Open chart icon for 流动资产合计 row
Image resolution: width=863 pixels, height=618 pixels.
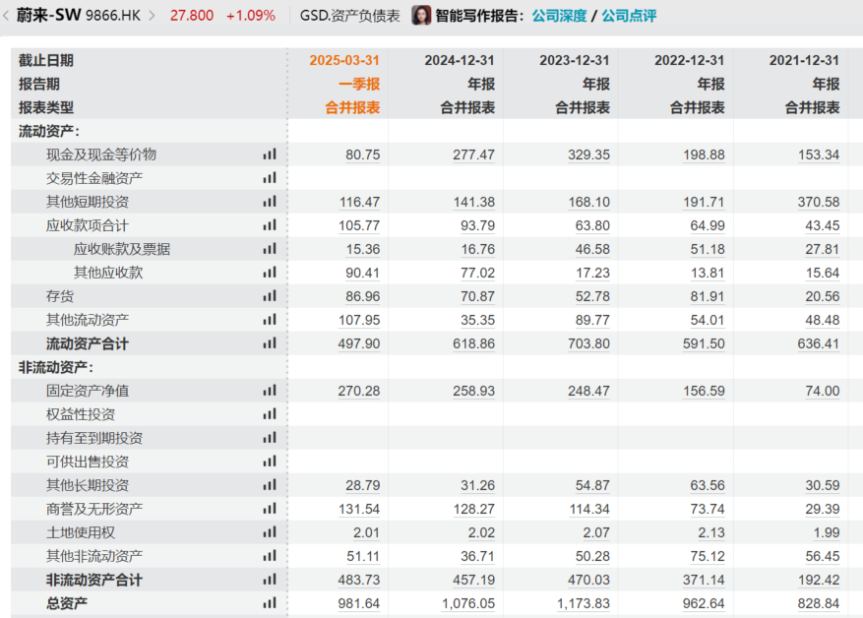270,344
